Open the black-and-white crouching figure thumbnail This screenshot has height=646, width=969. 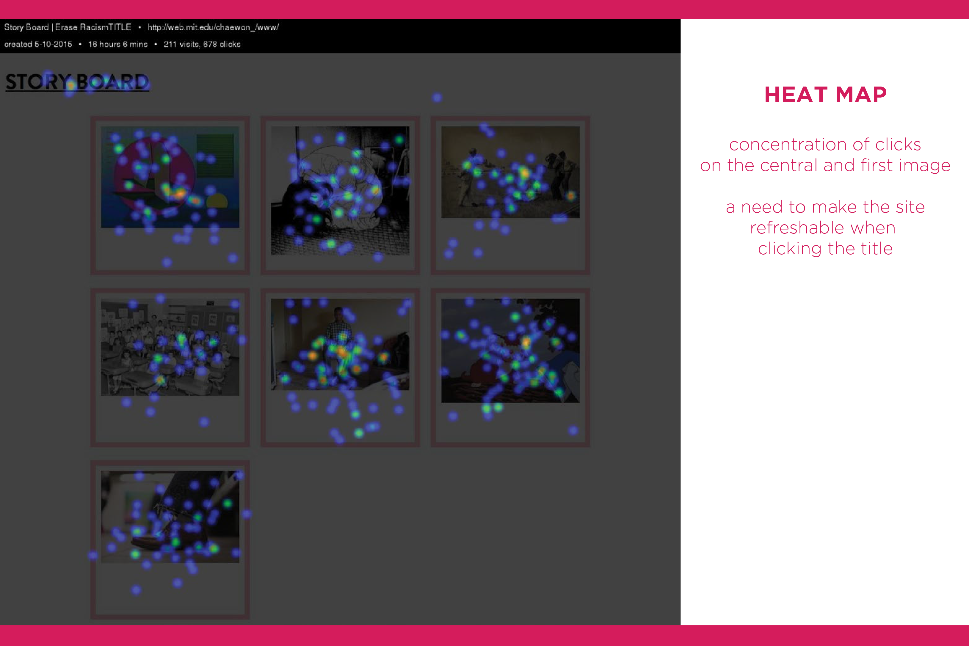click(340, 191)
